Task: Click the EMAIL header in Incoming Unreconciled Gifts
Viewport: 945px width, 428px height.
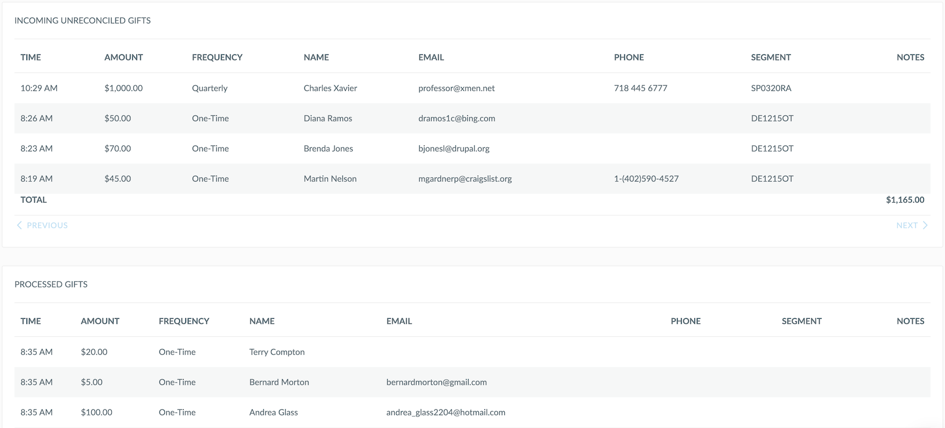Action: pyautogui.click(x=431, y=57)
